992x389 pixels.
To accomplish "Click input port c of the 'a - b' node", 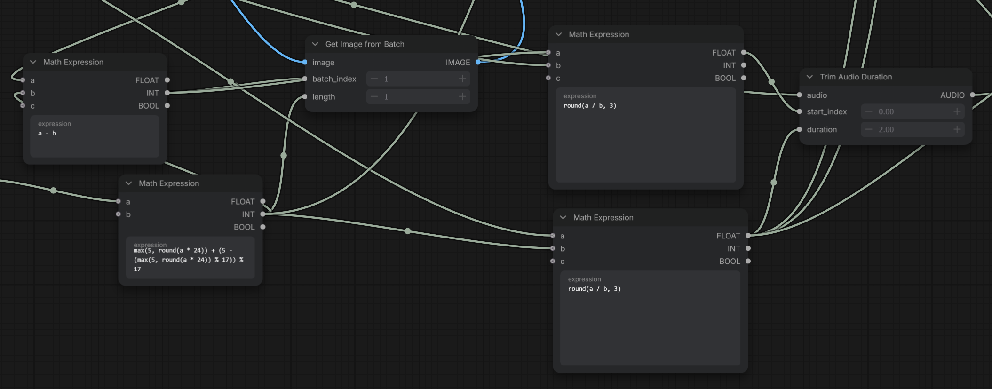I will (x=23, y=106).
